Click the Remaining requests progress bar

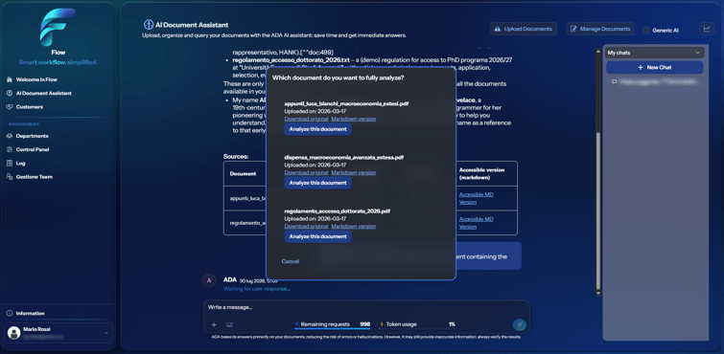332,329
